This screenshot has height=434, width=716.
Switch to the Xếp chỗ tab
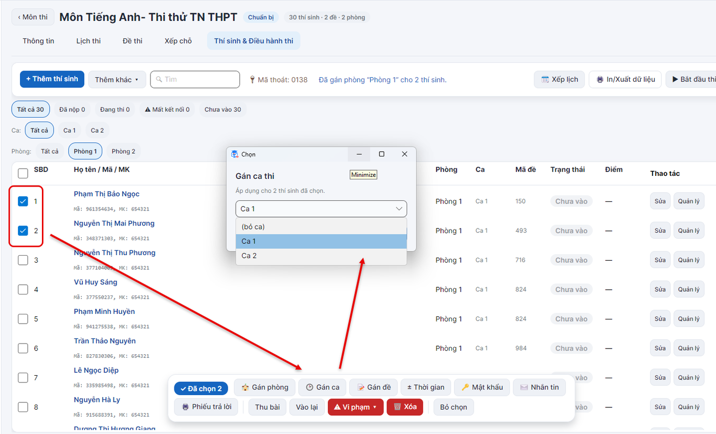click(178, 41)
